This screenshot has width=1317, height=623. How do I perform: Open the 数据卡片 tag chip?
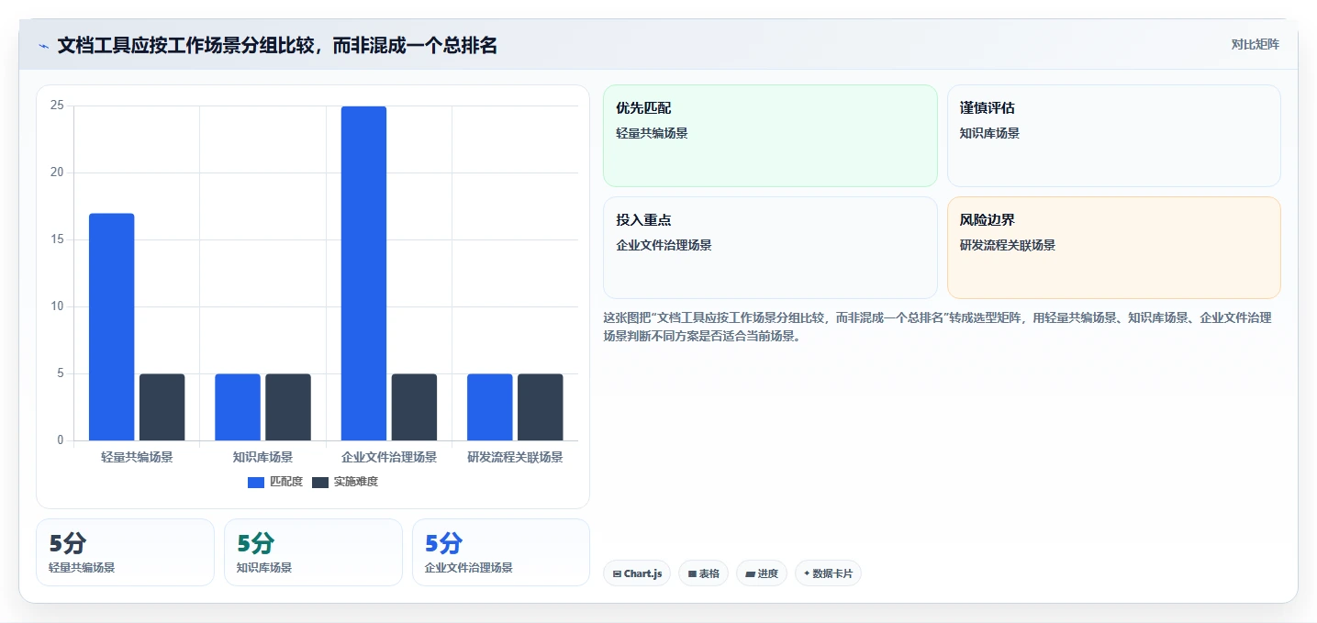tap(828, 573)
